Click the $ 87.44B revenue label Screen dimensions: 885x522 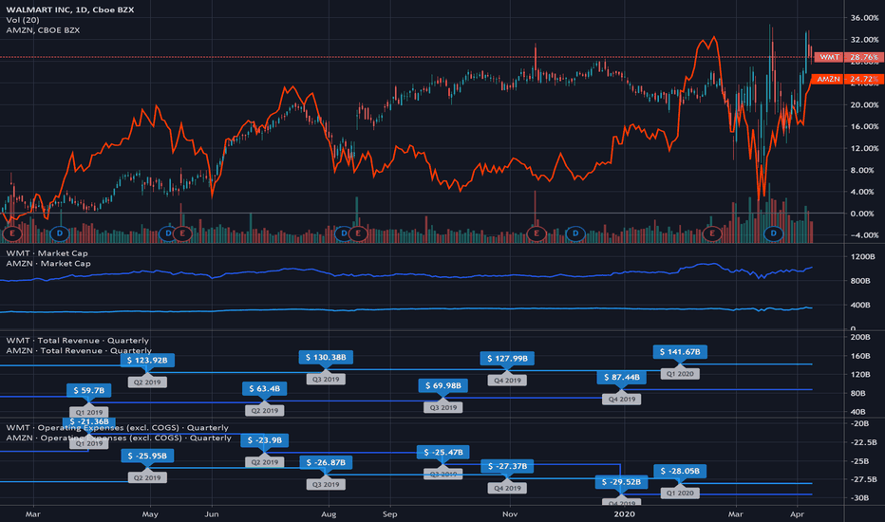coord(621,377)
